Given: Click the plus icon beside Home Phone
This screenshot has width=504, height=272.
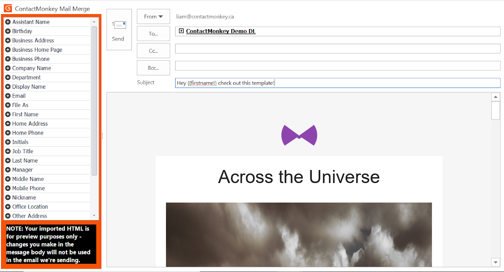Looking at the screenshot, I should coord(8,133).
